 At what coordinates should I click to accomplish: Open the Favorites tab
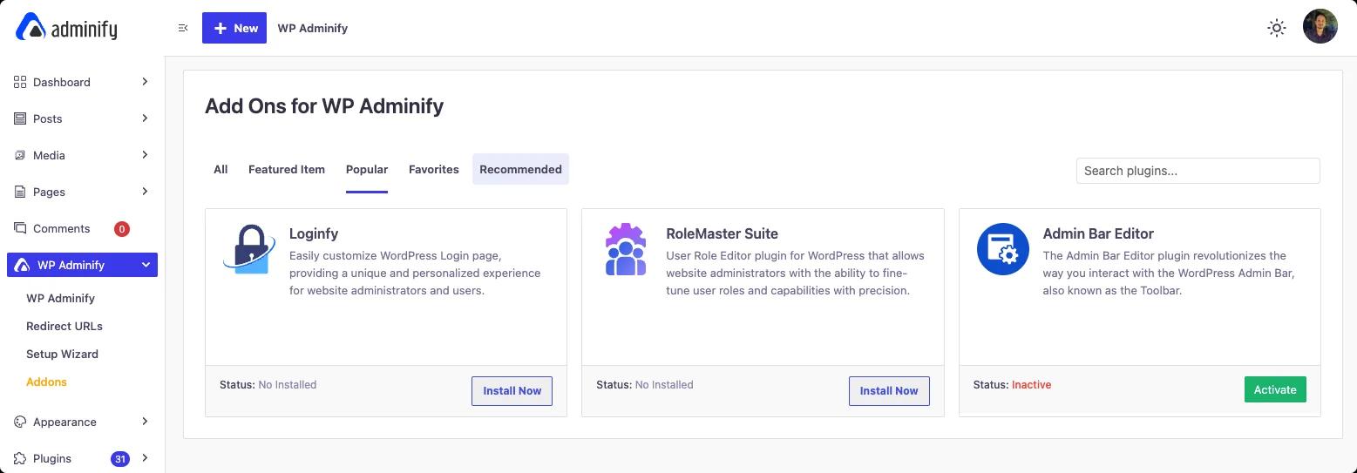[x=434, y=169]
